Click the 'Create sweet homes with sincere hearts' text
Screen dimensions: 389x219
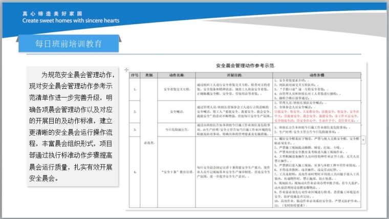(x=71, y=21)
